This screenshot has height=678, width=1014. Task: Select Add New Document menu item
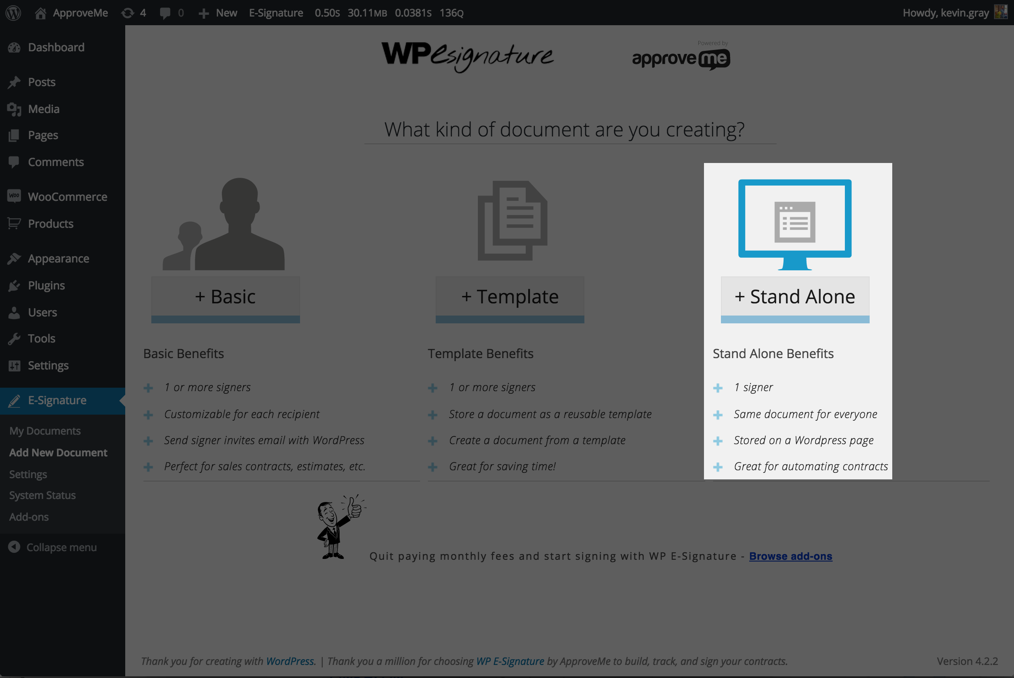coord(58,452)
